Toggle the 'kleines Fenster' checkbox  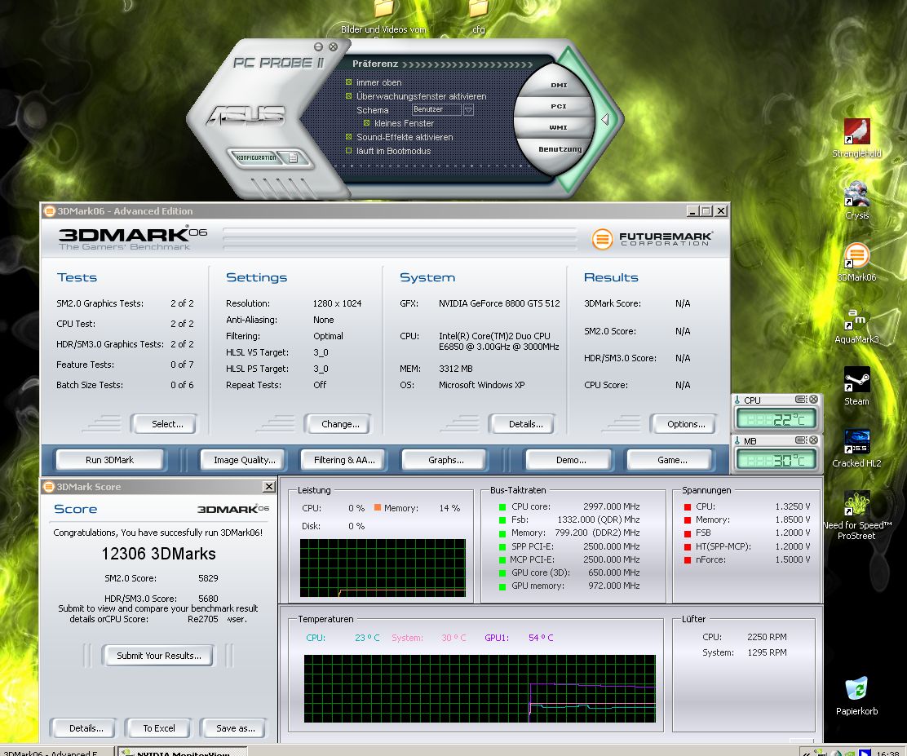coord(367,123)
